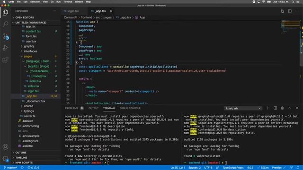Expand the Outline section
This screenshot has width=303, height=170.
[x=21, y=153]
